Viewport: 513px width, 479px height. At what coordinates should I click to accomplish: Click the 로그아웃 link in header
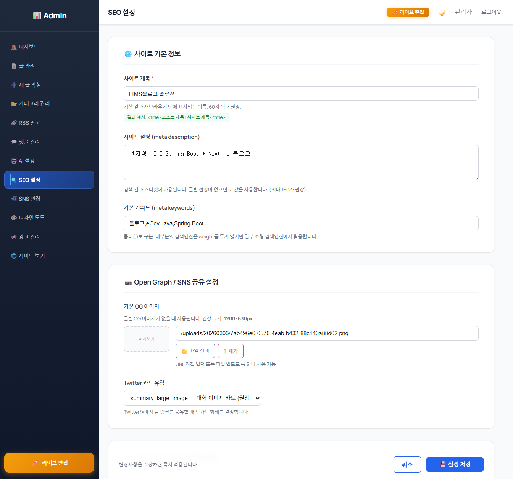(x=491, y=12)
